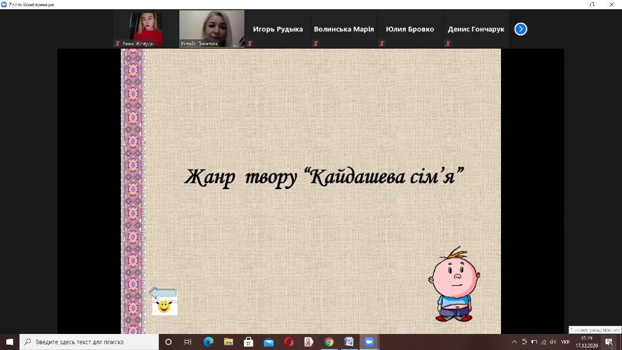Switch to Microsoft Word in the taskbar
622x350 pixels.
[x=349, y=342]
